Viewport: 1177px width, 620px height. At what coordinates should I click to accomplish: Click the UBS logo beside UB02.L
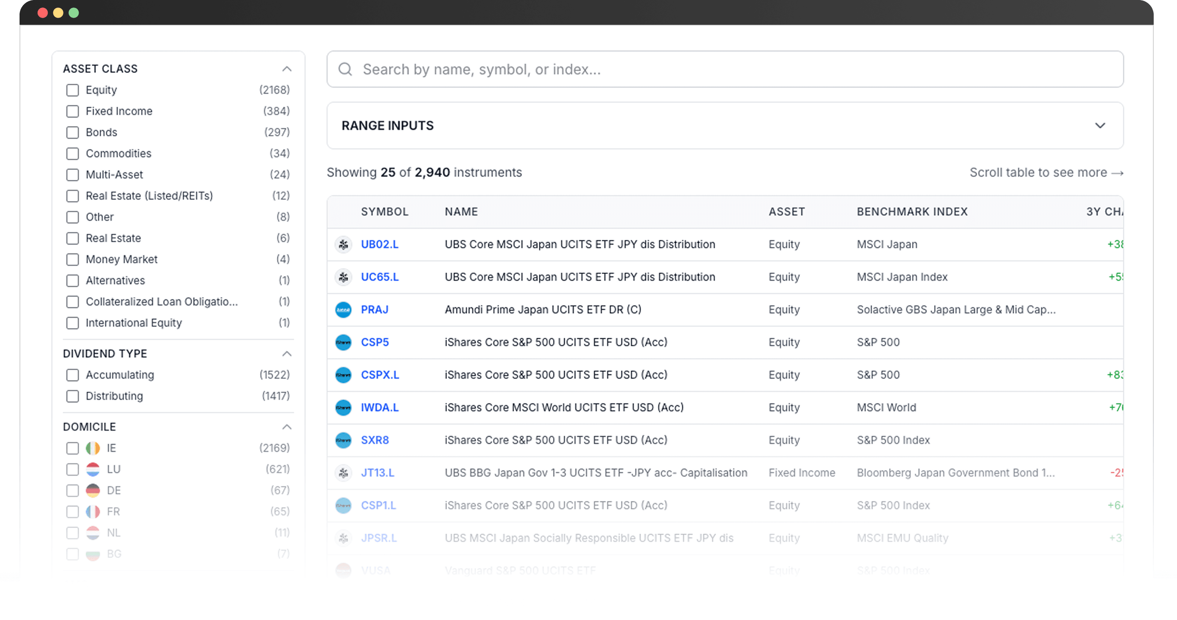coord(343,245)
